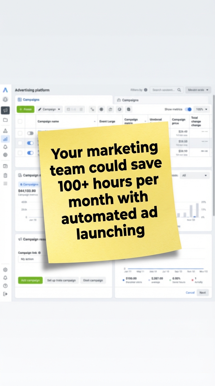Click the document copy icon in toolbar
Image resolution: width=215 pixels, height=386 pixels.
pos(128,109)
